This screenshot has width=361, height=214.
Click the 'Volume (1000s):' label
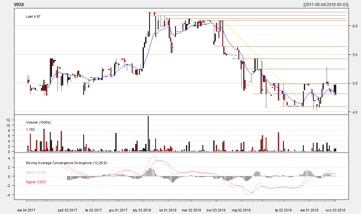pyautogui.click(x=39, y=123)
